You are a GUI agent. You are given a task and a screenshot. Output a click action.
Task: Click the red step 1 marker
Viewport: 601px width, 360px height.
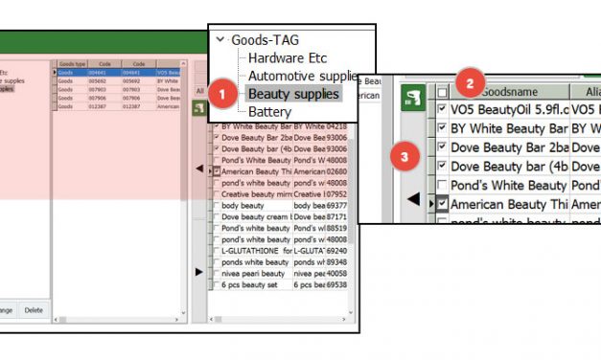click(222, 94)
